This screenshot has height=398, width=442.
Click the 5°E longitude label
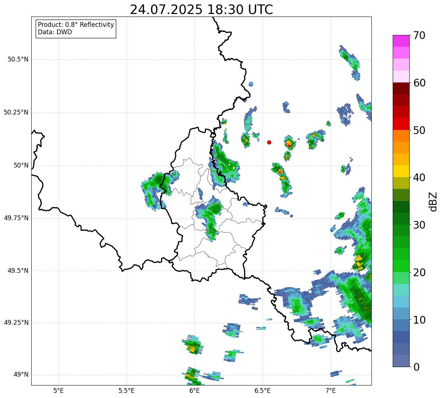[58, 391]
